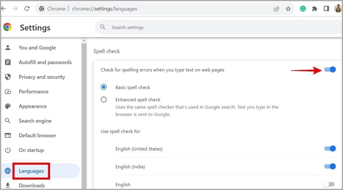Click the sidebar scroll up arrow

(84, 41)
